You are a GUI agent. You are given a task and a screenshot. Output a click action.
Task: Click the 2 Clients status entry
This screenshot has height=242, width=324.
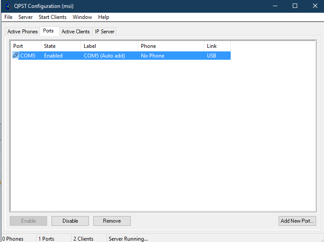pos(84,238)
